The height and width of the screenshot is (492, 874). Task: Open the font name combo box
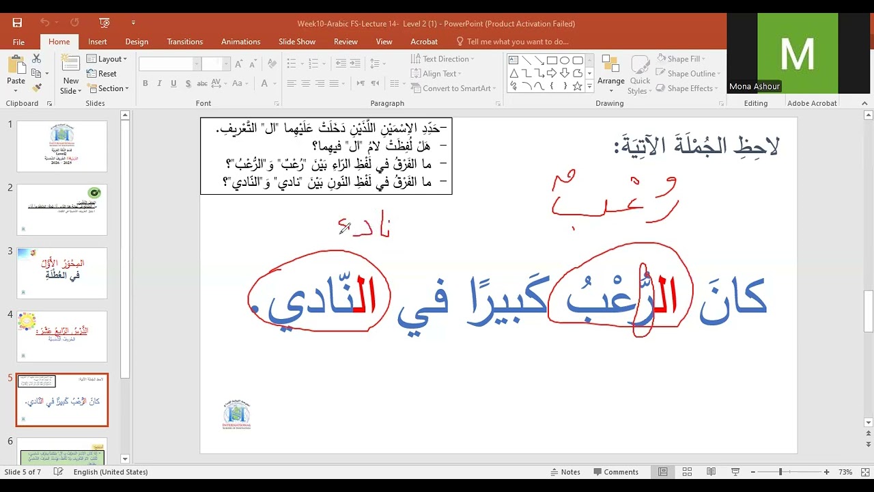pos(169,64)
